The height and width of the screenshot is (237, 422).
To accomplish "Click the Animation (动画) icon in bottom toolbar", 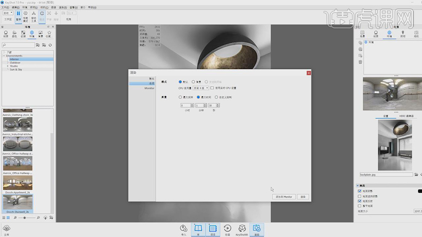I will point(228,228).
